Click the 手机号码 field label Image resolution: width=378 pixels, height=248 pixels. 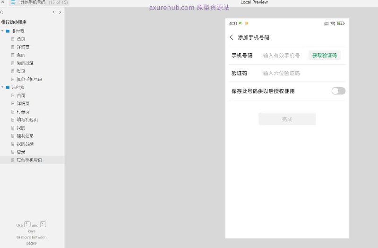(242, 56)
